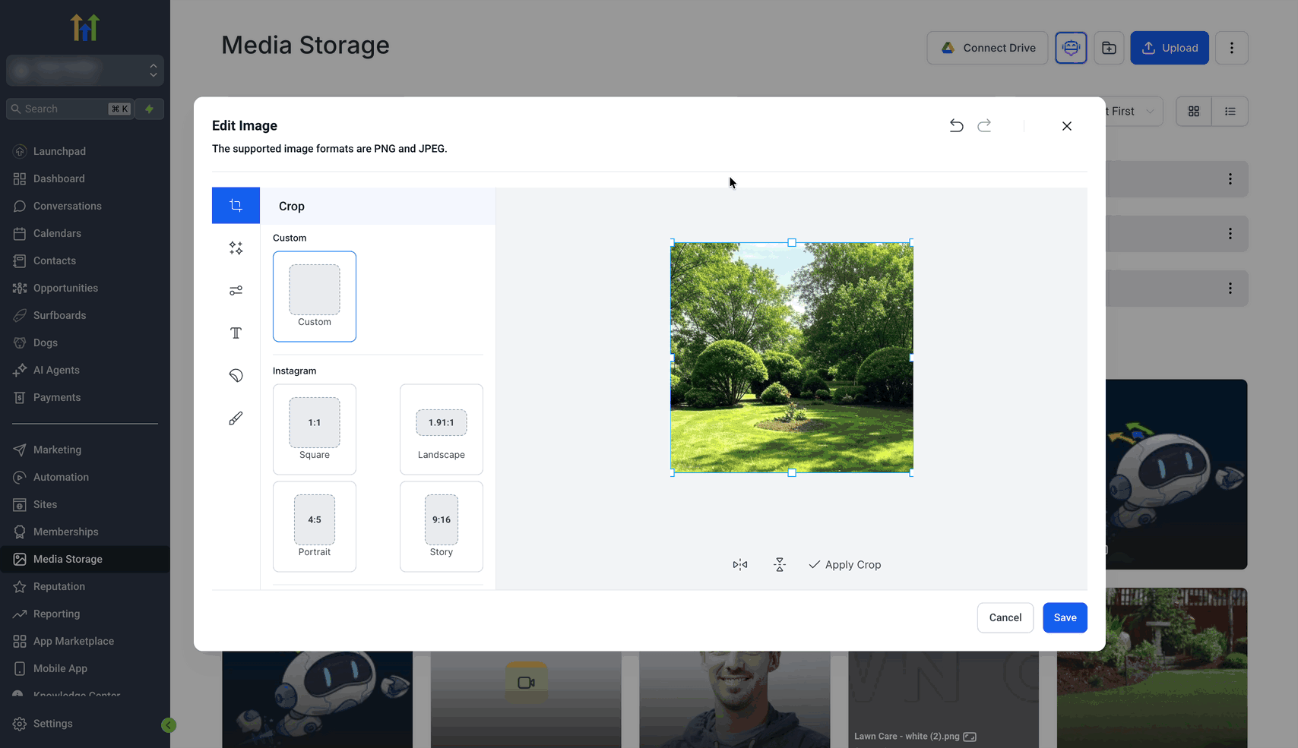Viewport: 1298px width, 748px height.
Task: Open the sort order dropdown
Action: [1133, 112]
